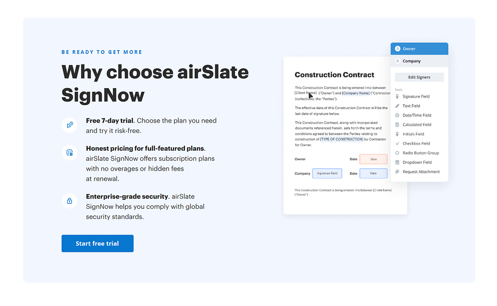Click the Initials Field icon
497x306 pixels.
click(397, 134)
